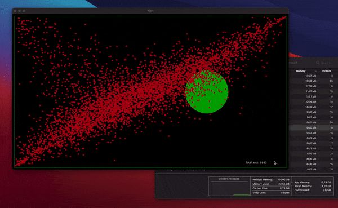Select the row showing 114,7 MB memory
Viewport: 338px width, 208px height.
coord(313,91)
